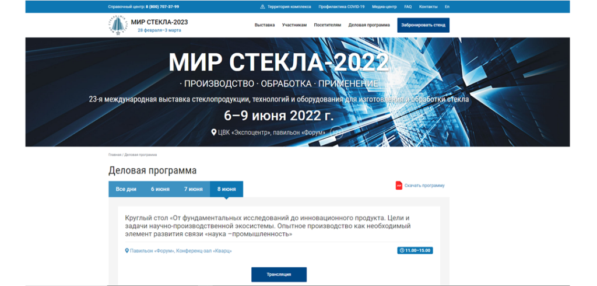Viewport: 597px width, 286px height.
Task: Click the warning triangle icon near Территория комплекса
Action: point(262,7)
